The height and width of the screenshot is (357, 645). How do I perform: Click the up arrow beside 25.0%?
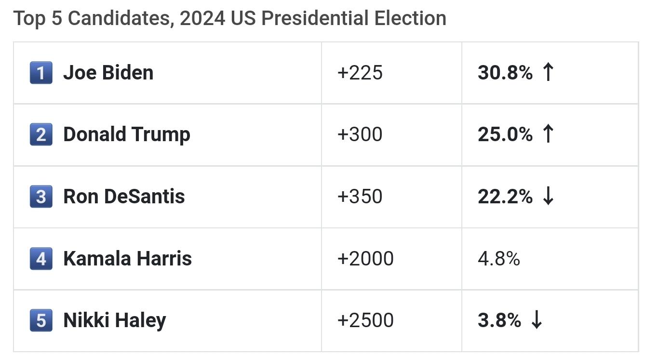coord(548,134)
